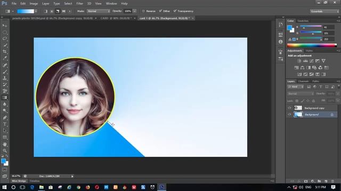Add a Levels adjustment
Viewport: 341px width, 191px height.
[305, 61]
